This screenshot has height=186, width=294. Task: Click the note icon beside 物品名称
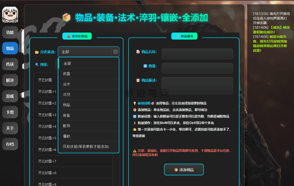click(138, 52)
